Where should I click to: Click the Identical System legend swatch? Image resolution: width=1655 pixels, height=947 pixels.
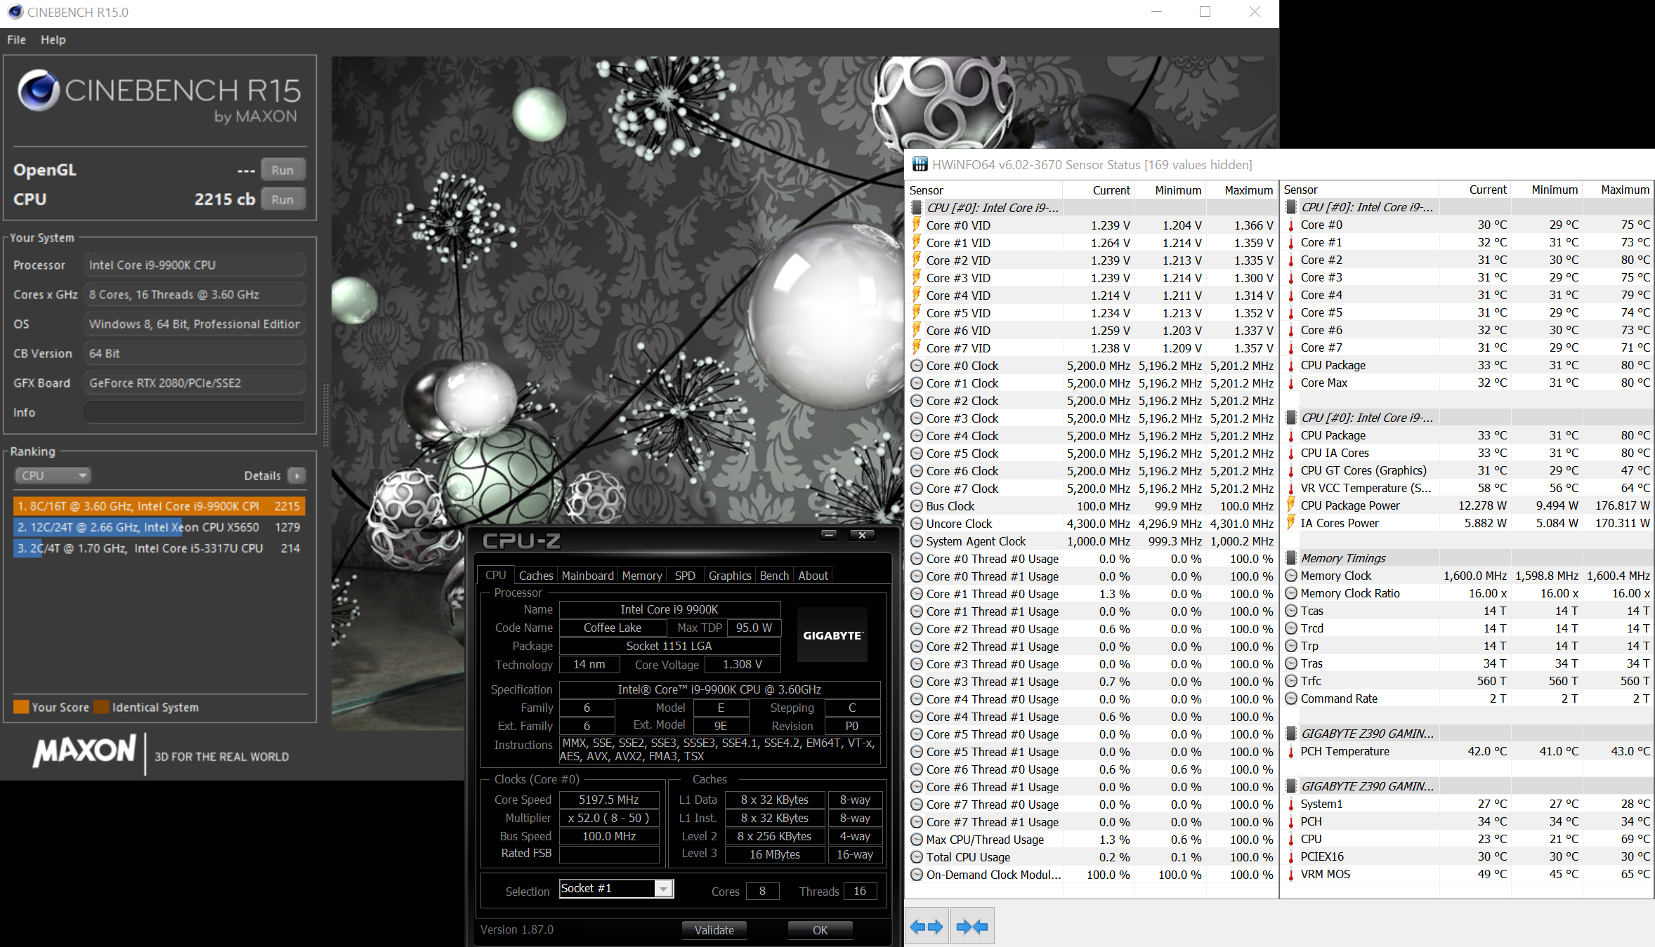pos(102,707)
